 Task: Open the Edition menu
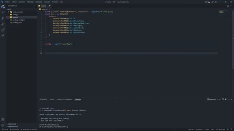pos(14,2)
